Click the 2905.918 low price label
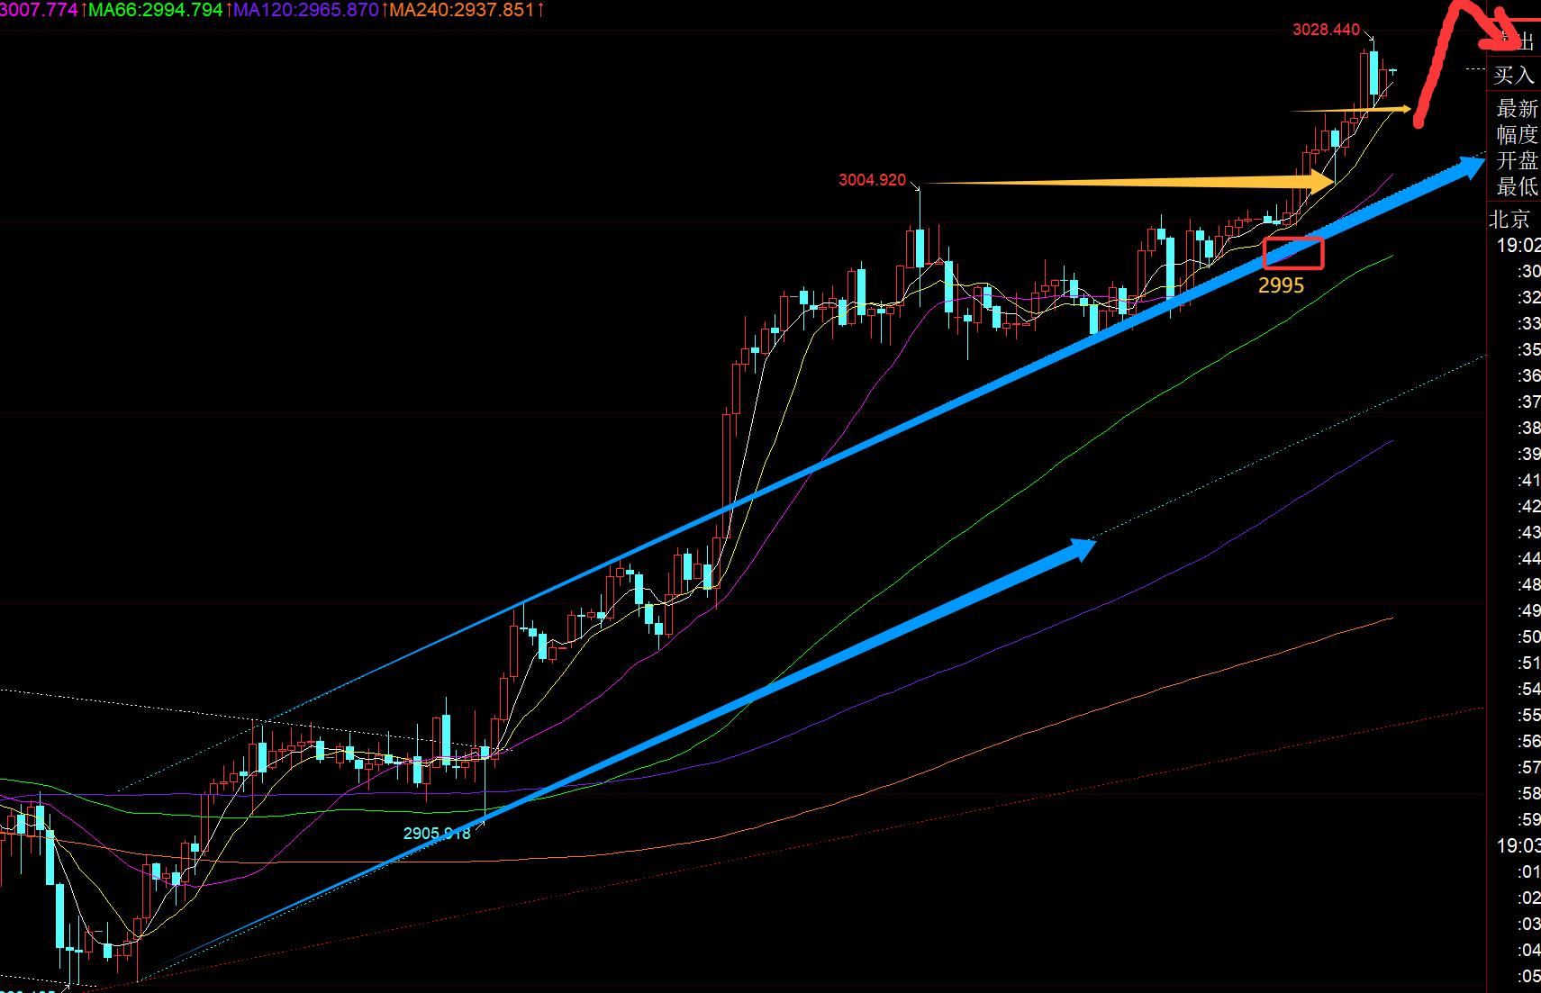The image size is (1541, 993). click(x=436, y=834)
